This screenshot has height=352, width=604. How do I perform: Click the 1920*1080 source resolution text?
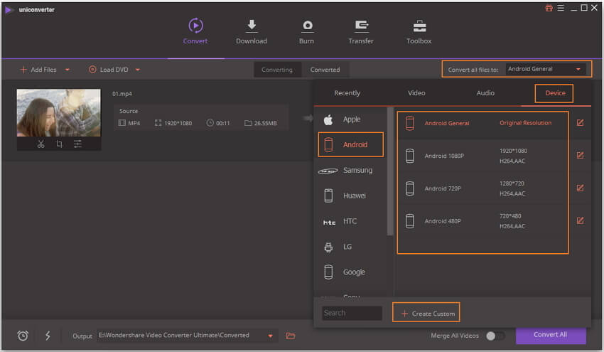[178, 123]
